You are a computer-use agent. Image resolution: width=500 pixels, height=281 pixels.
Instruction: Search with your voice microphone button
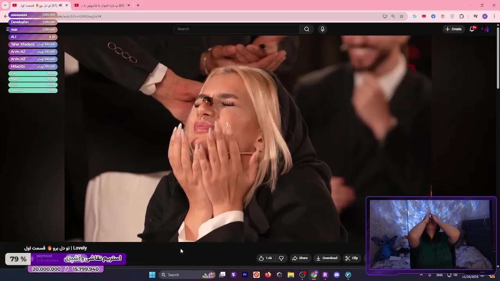click(322, 29)
